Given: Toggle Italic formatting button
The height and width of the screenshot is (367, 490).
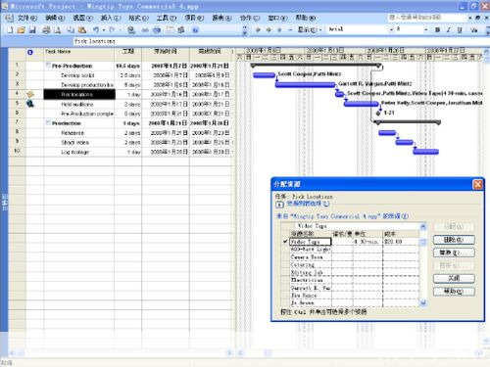Looking at the screenshot, I should [449, 29].
